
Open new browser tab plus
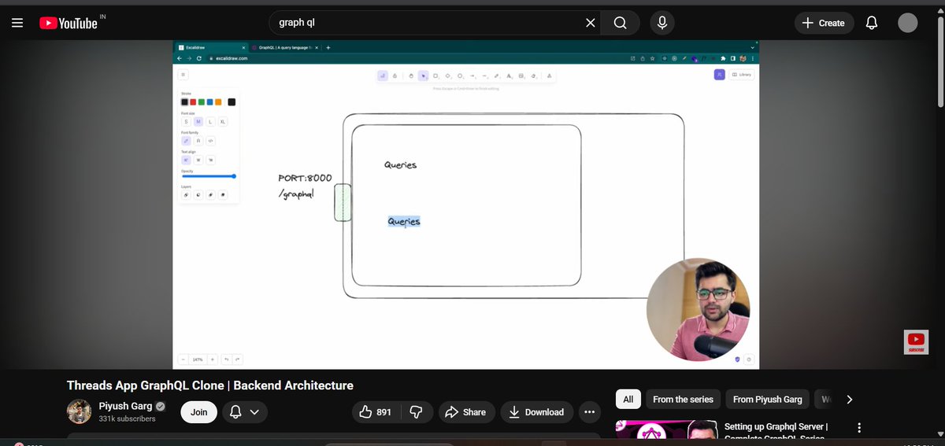click(328, 47)
